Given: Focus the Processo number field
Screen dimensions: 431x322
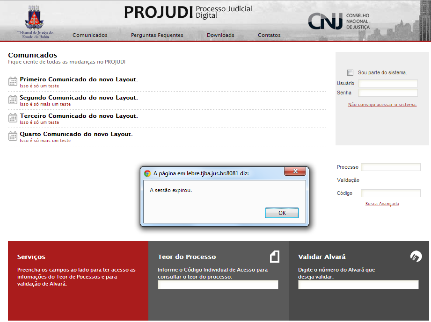Looking at the screenshot, I should pos(391,167).
